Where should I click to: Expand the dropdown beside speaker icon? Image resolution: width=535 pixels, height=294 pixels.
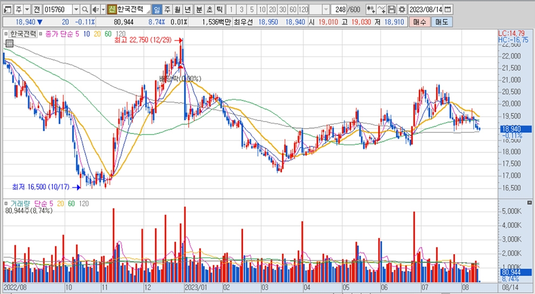point(103,9)
